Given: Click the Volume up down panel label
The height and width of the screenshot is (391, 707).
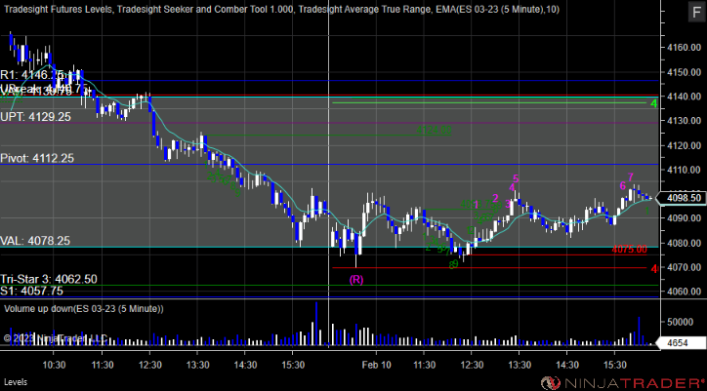Looking at the screenshot, I should click(84, 309).
